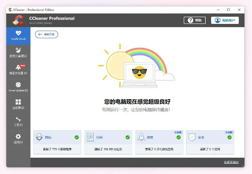Click the headline '您的电脑现在感觉超级良好'
The image size is (252, 174).
(x=137, y=102)
